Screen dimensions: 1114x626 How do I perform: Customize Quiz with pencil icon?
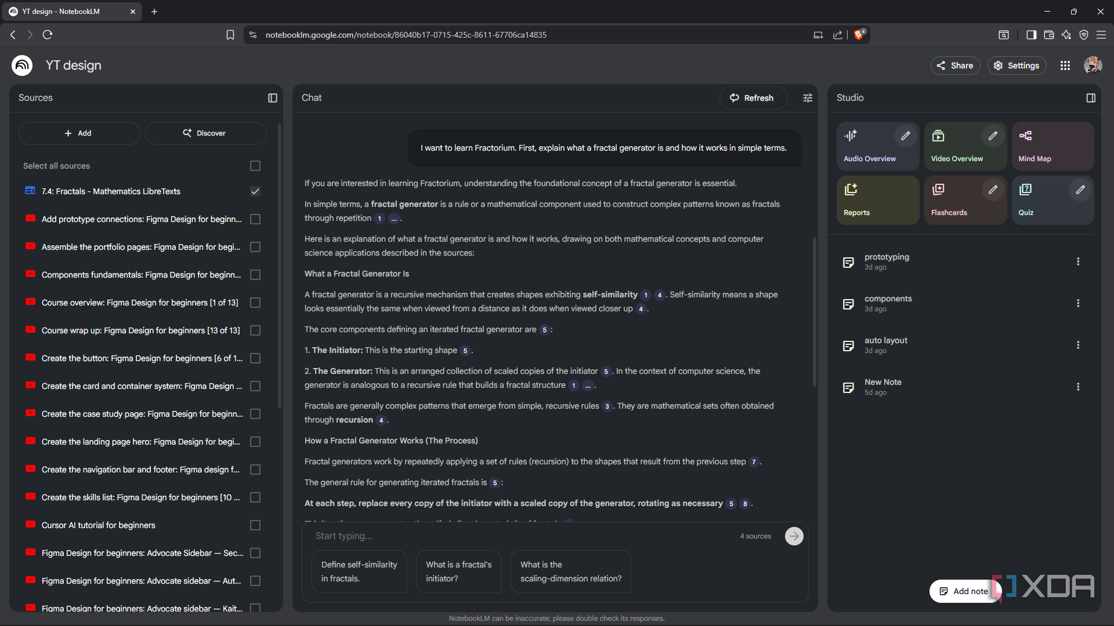tap(1080, 190)
